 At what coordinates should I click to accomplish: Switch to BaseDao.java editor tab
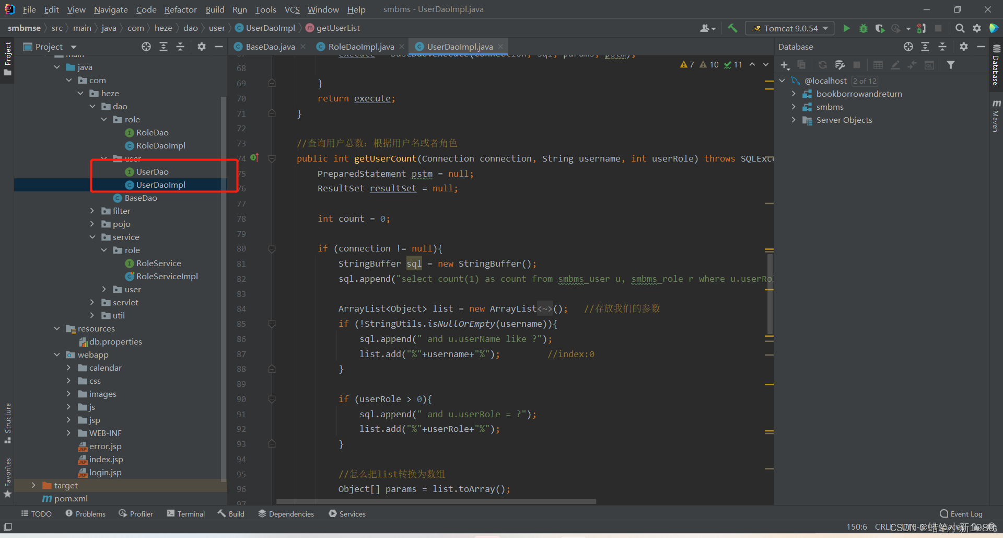pos(270,47)
